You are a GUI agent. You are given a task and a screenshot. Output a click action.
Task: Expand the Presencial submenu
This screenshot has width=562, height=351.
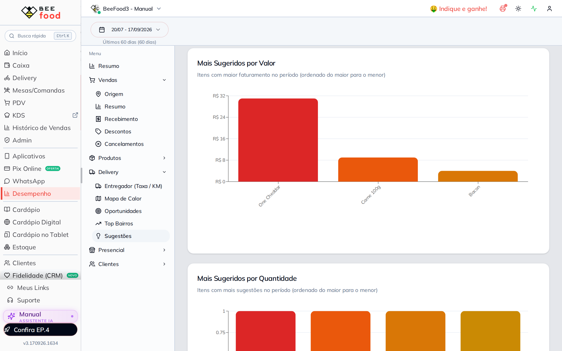(x=128, y=250)
